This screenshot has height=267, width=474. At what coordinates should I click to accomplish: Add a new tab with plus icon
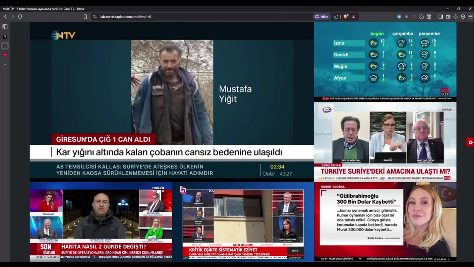[x=5, y=65]
